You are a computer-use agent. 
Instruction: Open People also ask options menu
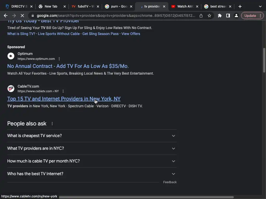52,124
